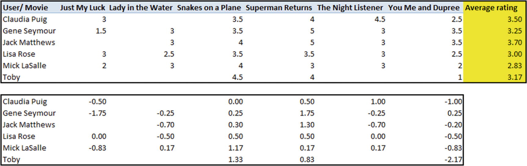Select Jack Matthews' average rating 3.70
Image resolution: width=527 pixels, height=166 pixels.
pyautogui.click(x=514, y=42)
